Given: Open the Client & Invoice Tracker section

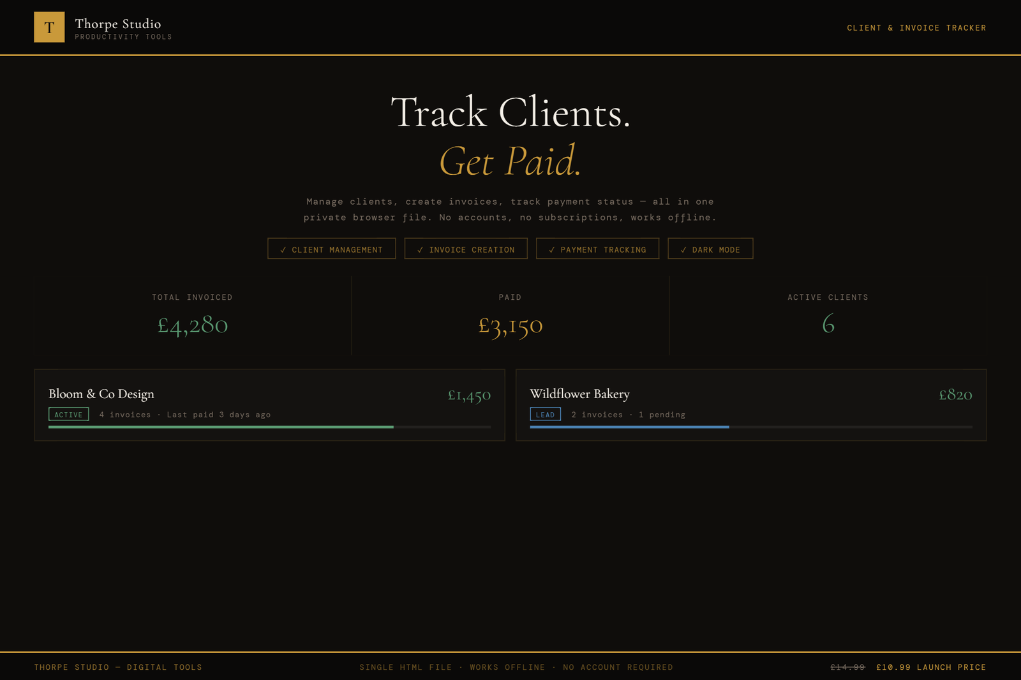Looking at the screenshot, I should 916,27.
